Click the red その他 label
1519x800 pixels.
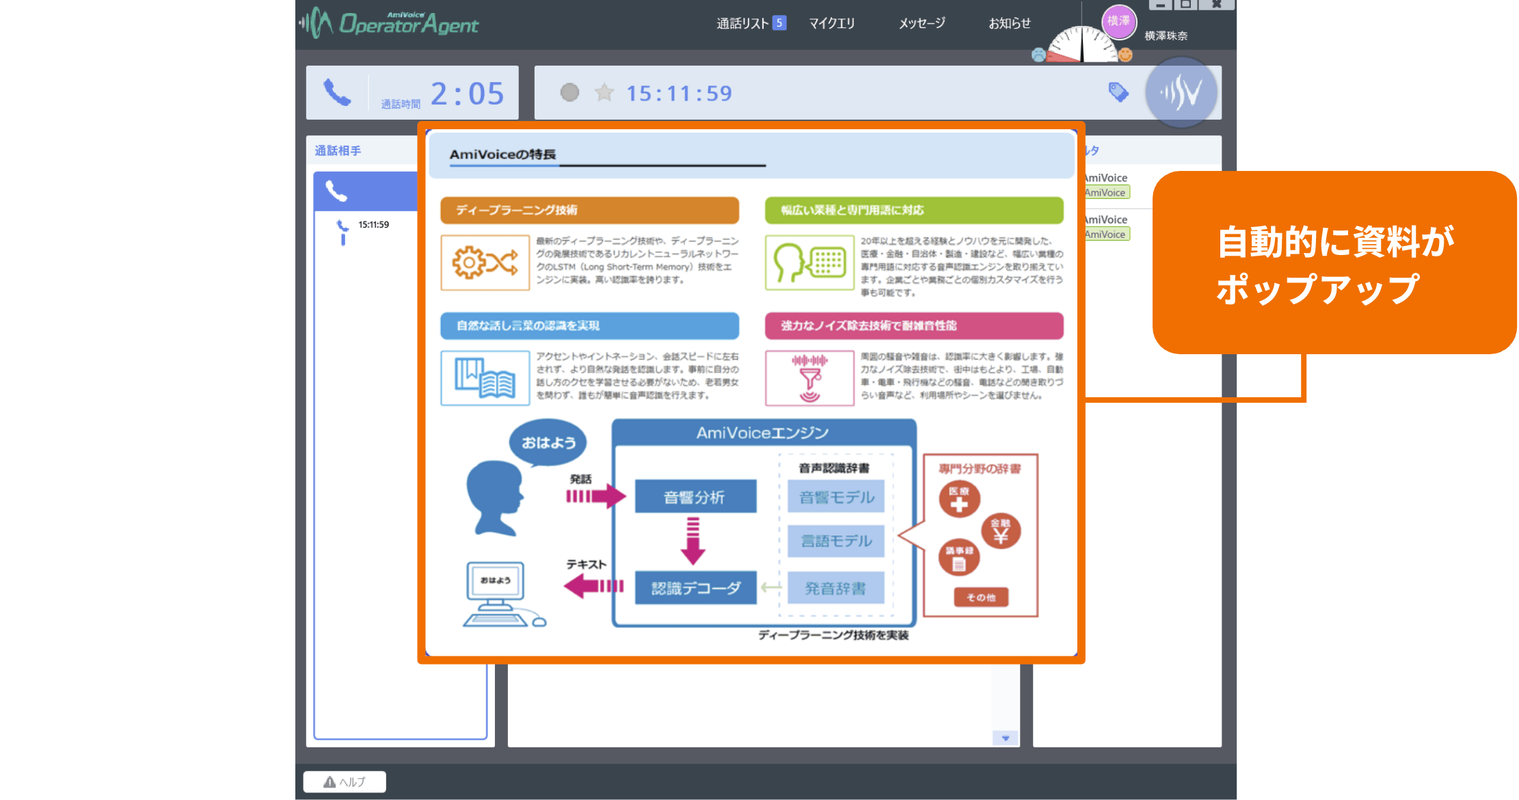pyautogui.click(x=981, y=598)
